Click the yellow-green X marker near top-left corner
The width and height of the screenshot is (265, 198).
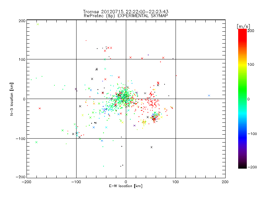click(38, 24)
